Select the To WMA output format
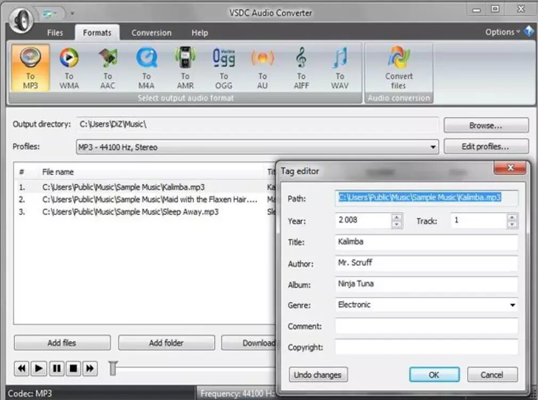Screen dimensions: 538x400 (x=69, y=68)
